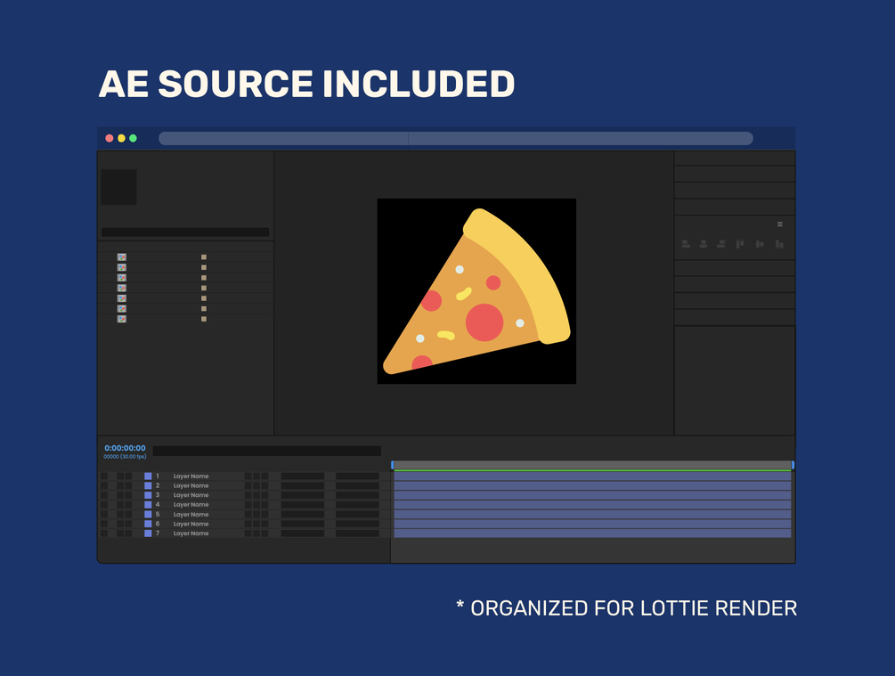The width and height of the screenshot is (895, 676).
Task: Click the timeline search field beside the timecode
Action: pos(266,451)
